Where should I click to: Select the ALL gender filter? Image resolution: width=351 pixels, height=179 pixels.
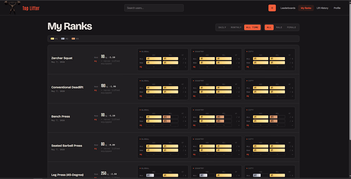click(269, 27)
